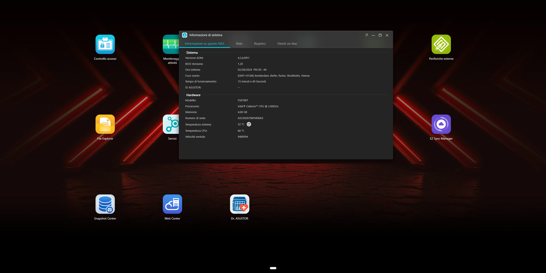Click the Ora sistema date value
The height and width of the screenshot is (273, 546).
click(252, 70)
